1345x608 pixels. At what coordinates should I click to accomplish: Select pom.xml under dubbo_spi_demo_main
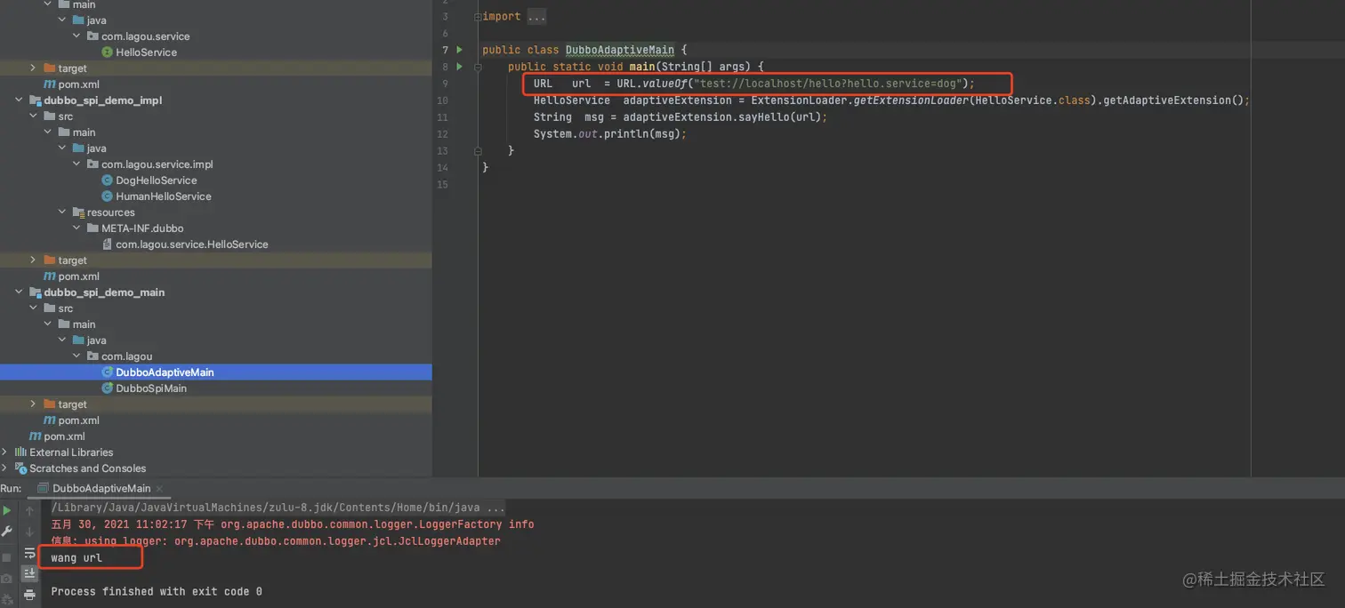pos(78,420)
